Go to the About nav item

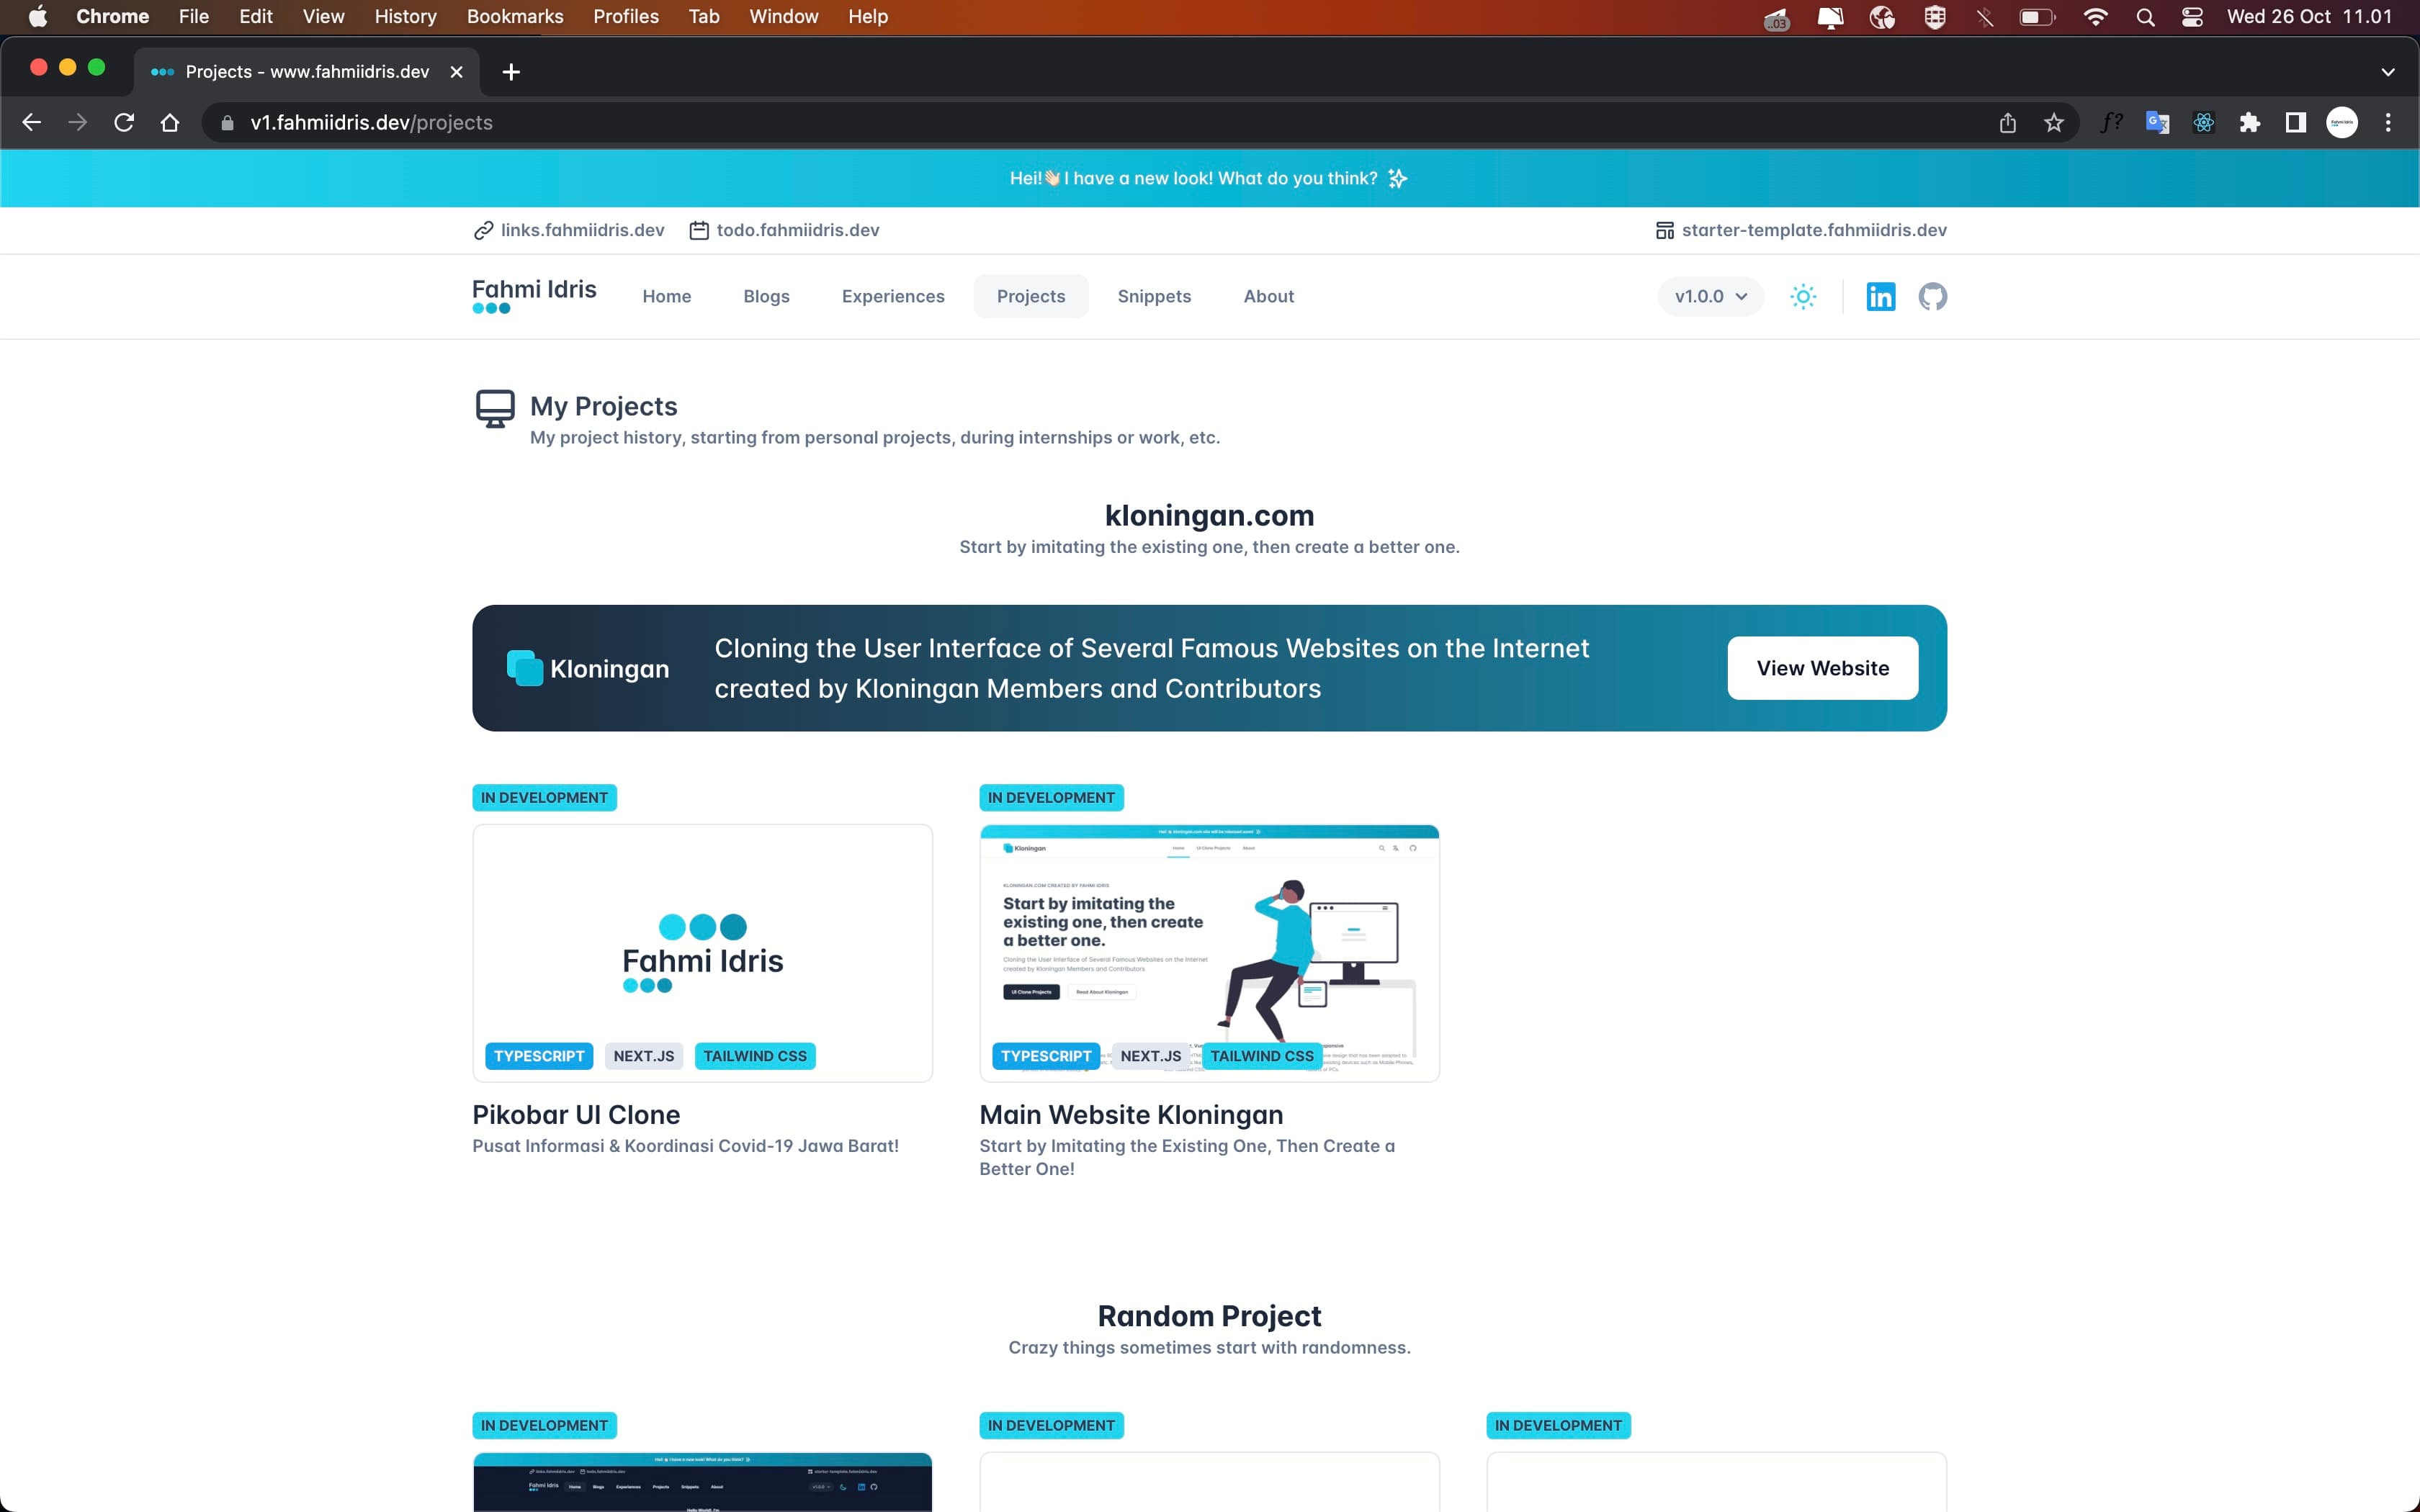click(x=1268, y=297)
